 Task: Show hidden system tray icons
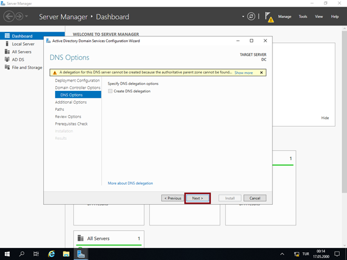(x=282, y=254)
